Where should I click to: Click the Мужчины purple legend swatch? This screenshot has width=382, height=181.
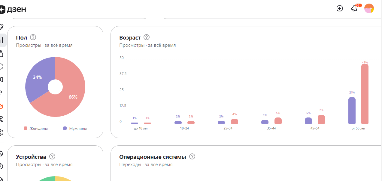[x=65, y=128]
